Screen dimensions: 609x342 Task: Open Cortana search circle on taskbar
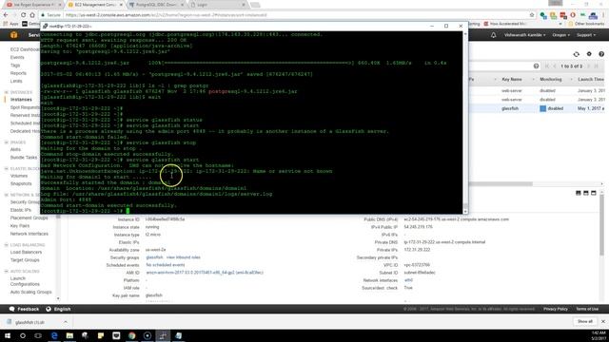[23, 335]
